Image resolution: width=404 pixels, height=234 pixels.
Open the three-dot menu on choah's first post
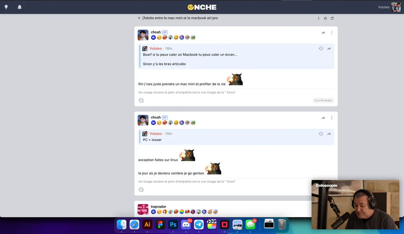(331, 33)
